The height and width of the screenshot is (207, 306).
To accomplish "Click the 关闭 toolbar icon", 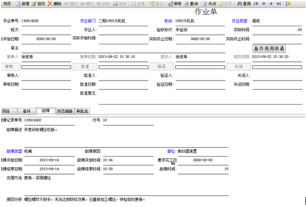I will [204, 3].
